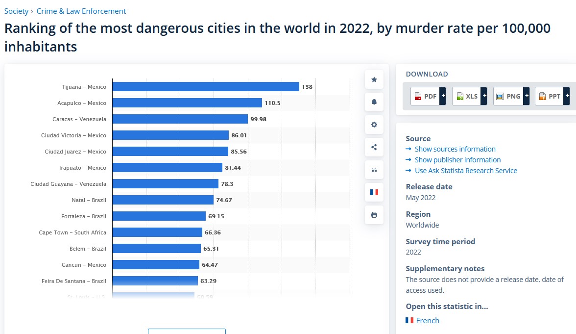Screen dimensions: 576x334
Task: Click the Ciudad Guayana – Venezuela bar
Action: (166, 183)
